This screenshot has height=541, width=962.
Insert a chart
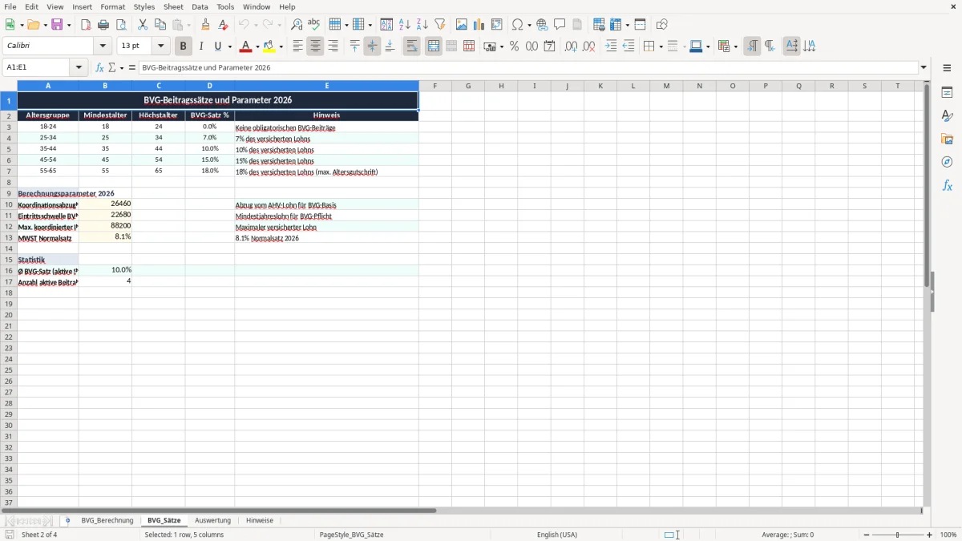(479, 25)
